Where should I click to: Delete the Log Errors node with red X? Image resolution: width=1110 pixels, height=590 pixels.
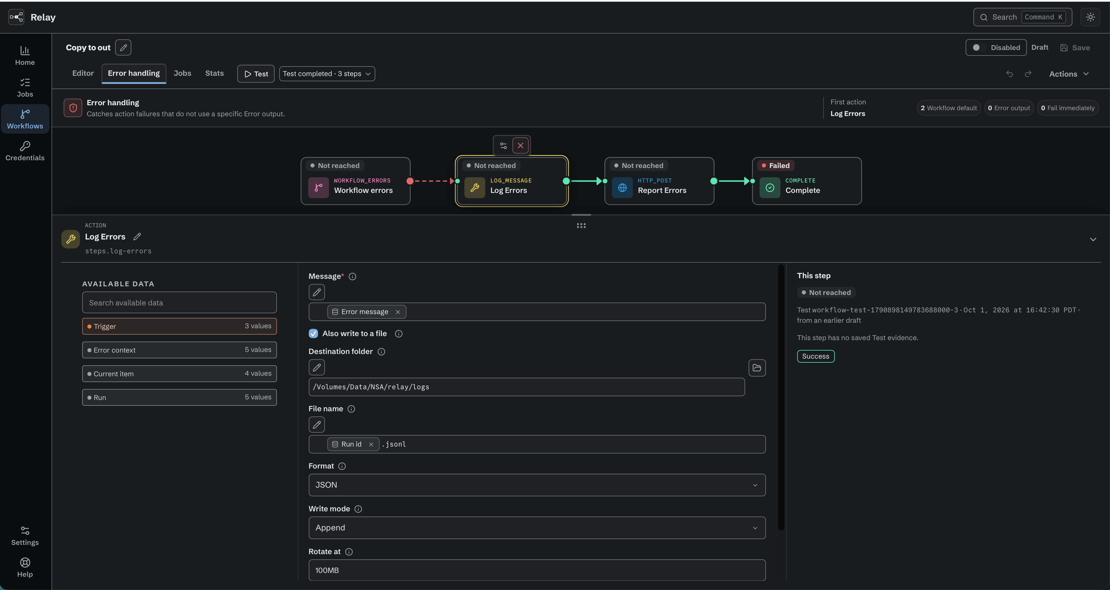click(521, 145)
